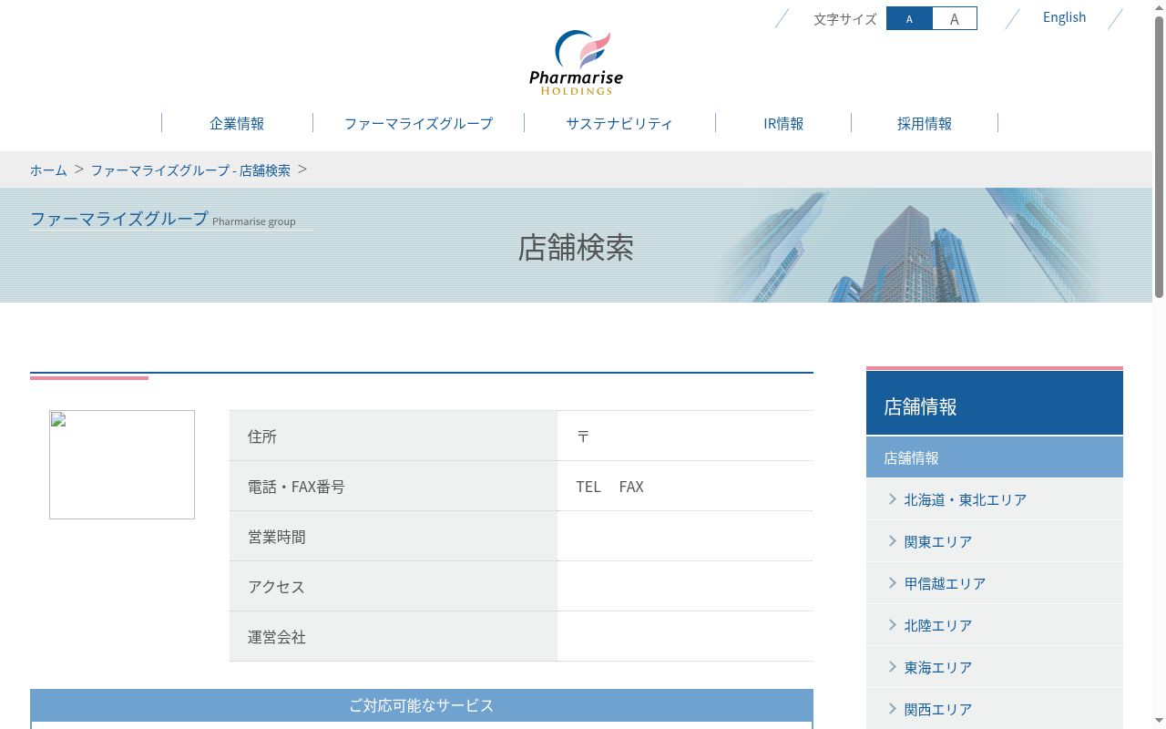Open the 企業情報 menu
Viewport: 1166px width, 729px height.
[x=237, y=123]
